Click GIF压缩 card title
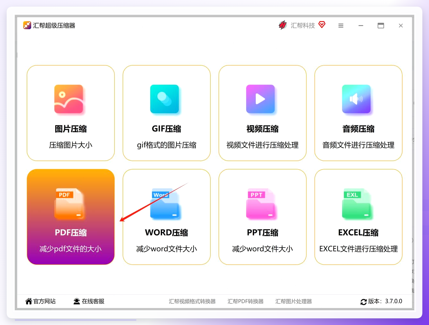429x325 pixels. coord(167,129)
